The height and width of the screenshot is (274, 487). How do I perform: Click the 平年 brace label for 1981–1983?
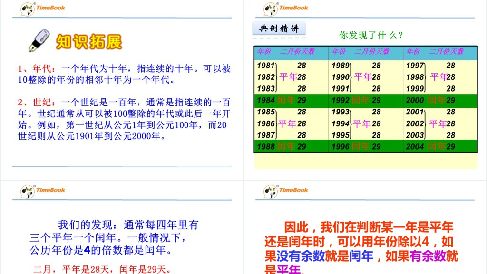[x=288, y=77]
